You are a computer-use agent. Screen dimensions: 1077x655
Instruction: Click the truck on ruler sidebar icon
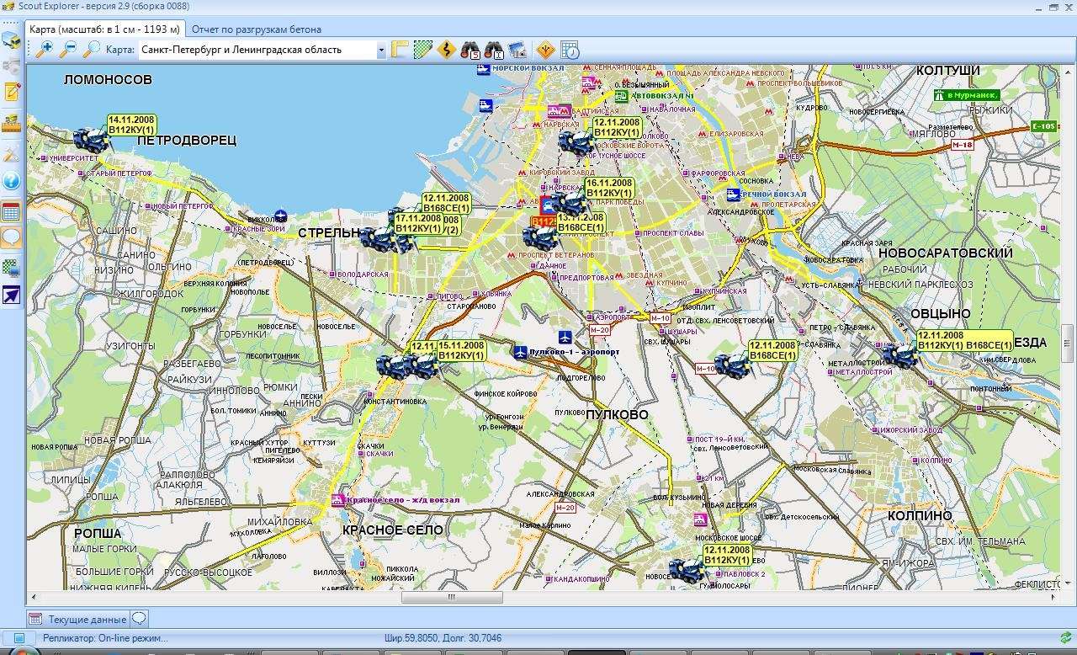pos(12,124)
